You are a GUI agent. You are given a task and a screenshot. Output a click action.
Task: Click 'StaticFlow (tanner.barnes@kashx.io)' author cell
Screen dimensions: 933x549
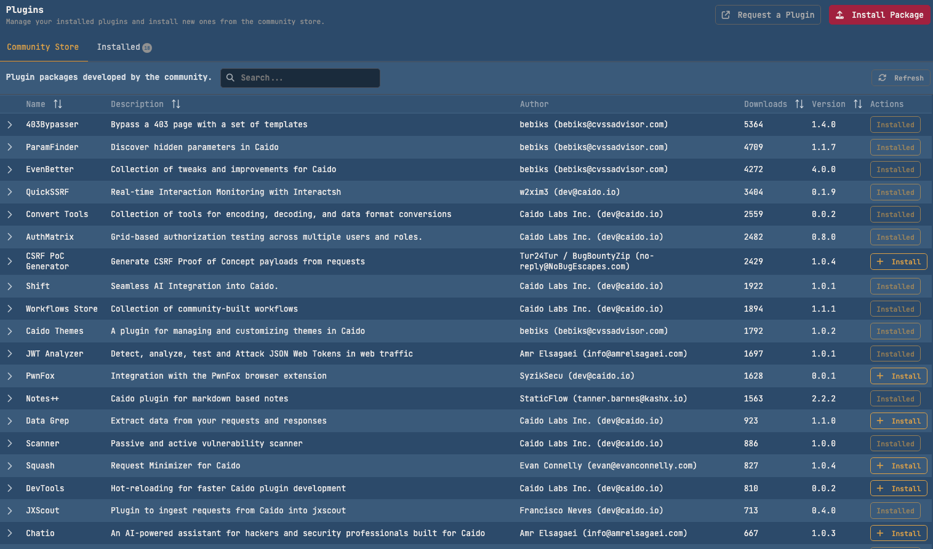tap(603, 398)
